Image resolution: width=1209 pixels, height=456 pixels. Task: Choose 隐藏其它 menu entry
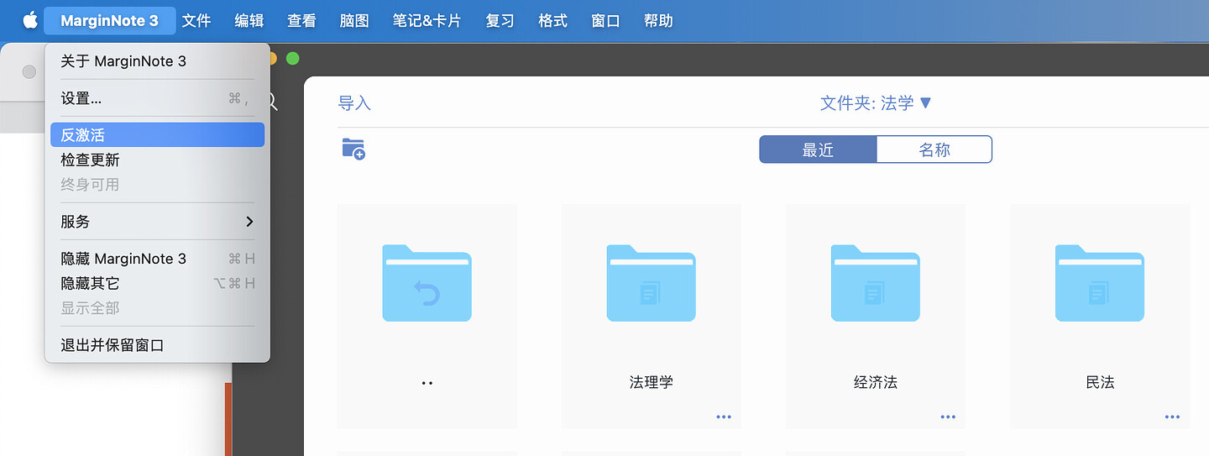click(x=158, y=283)
